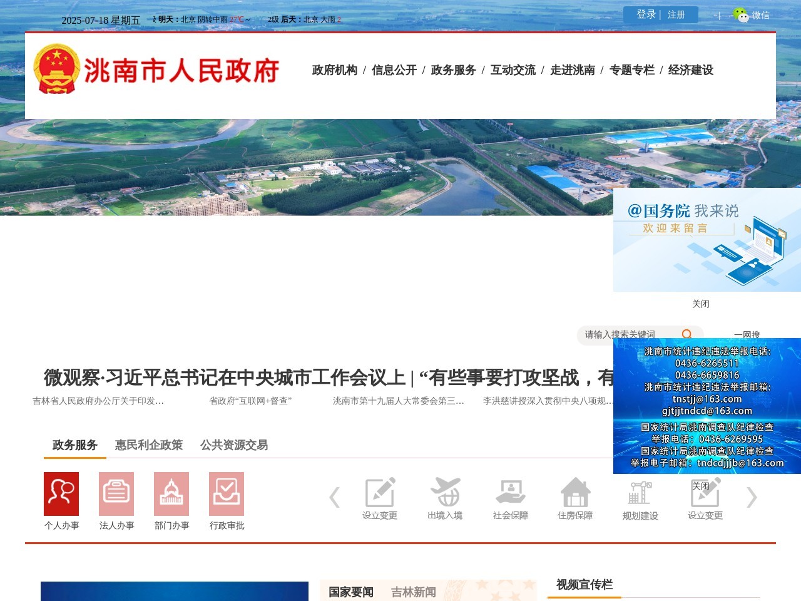Viewport: 801px width, 601px height.
Task: Open the 吉林省人民政府办公厅关于印发 news link
Action: pyautogui.click(x=98, y=401)
